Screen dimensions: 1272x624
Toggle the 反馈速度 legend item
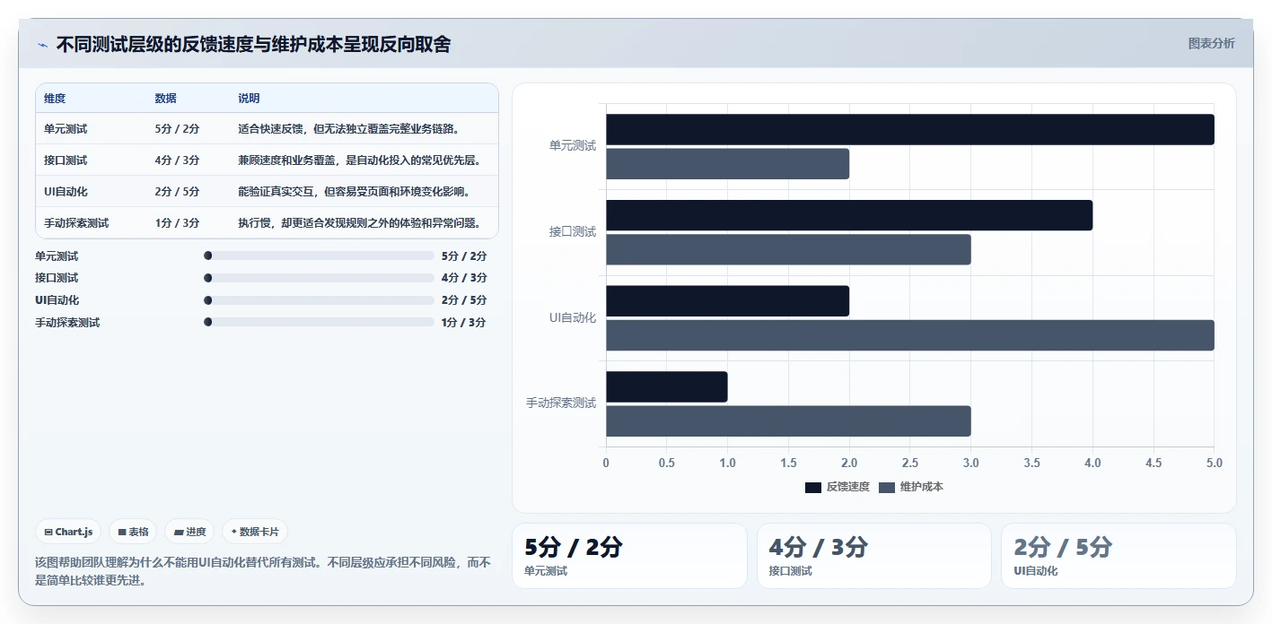[837, 487]
